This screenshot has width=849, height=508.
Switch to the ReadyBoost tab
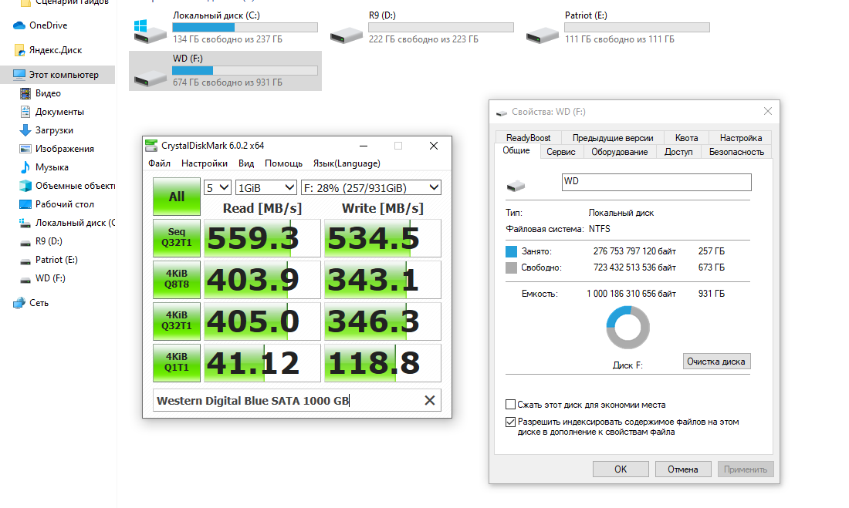pos(528,138)
